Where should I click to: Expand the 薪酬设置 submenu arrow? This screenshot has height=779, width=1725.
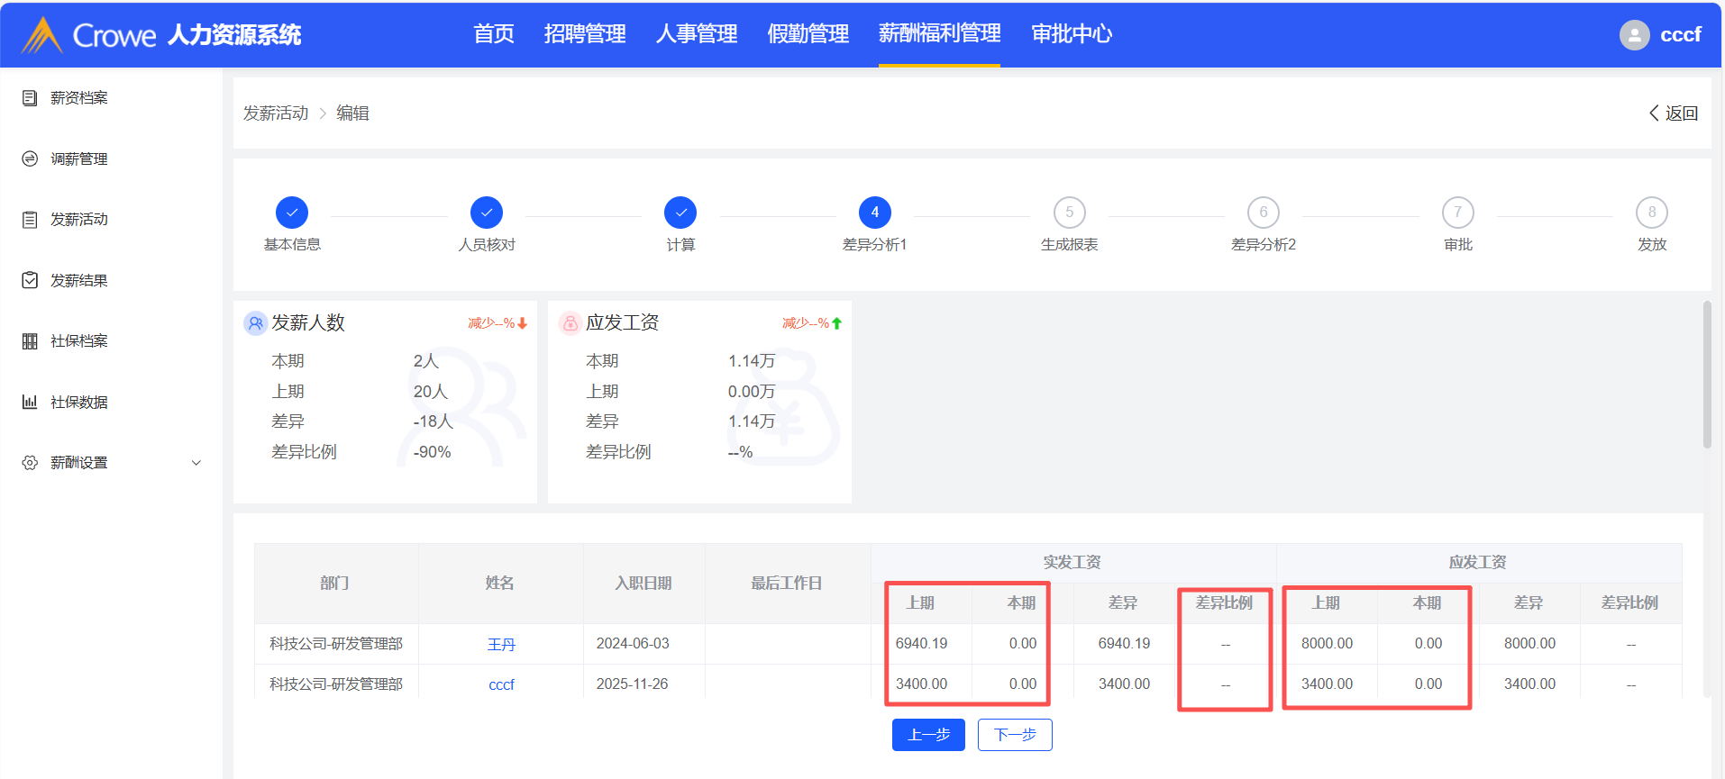[x=196, y=463]
